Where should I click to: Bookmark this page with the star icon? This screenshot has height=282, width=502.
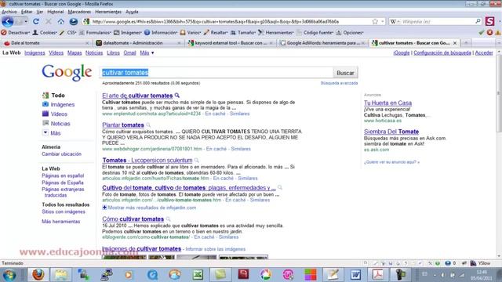pos(375,21)
